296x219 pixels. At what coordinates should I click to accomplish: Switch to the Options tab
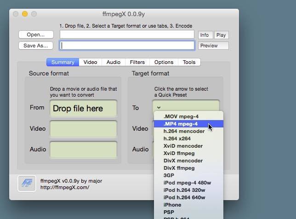coord(164,62)
